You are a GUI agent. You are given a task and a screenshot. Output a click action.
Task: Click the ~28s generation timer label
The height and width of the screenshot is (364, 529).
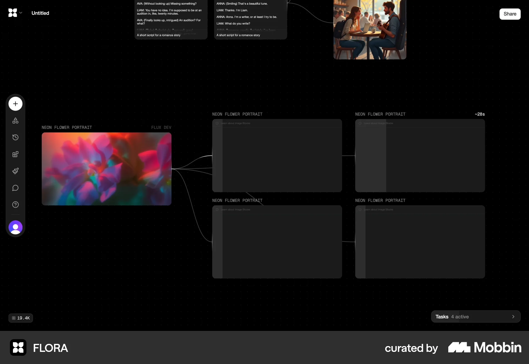tap(480, 114)
